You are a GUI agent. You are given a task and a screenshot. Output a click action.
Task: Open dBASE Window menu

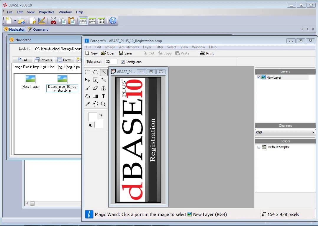65,12
